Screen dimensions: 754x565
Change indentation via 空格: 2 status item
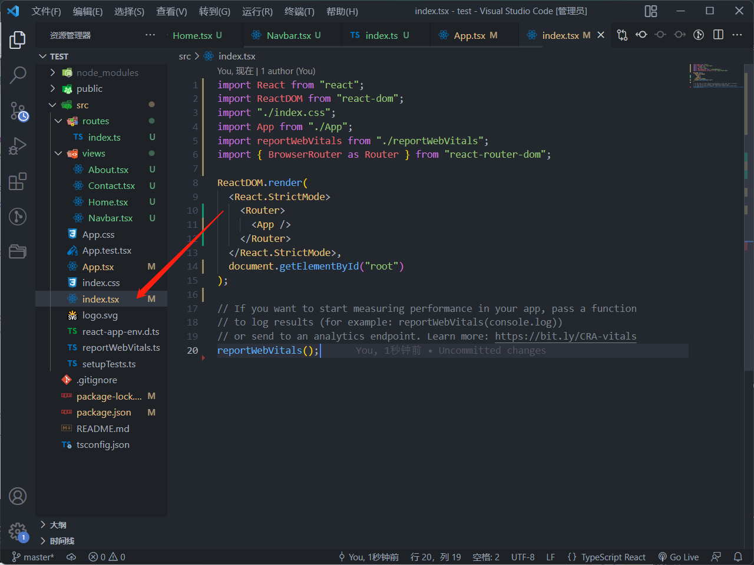(486, 557)
